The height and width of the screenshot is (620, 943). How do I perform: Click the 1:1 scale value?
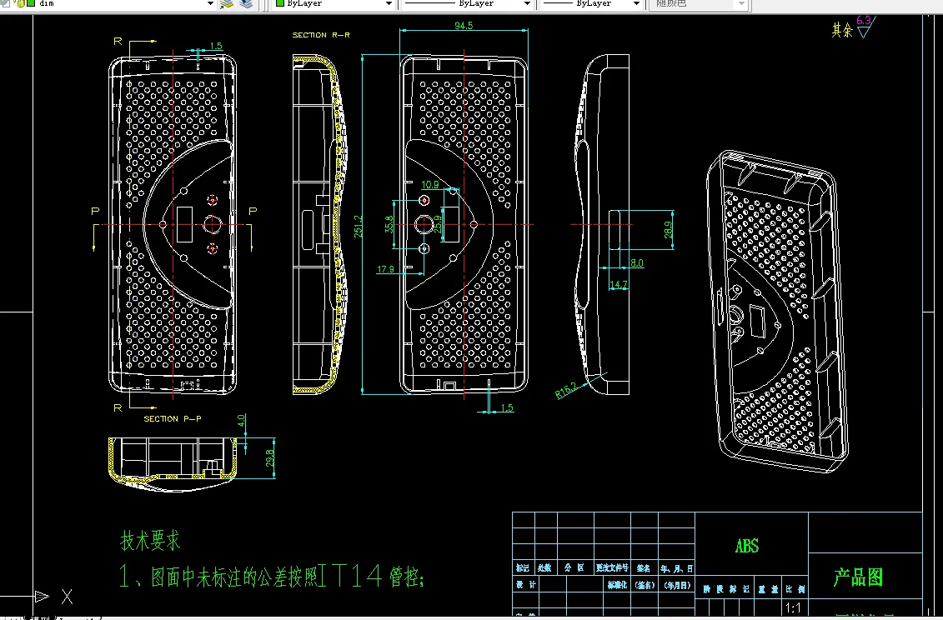coord(793,608)
